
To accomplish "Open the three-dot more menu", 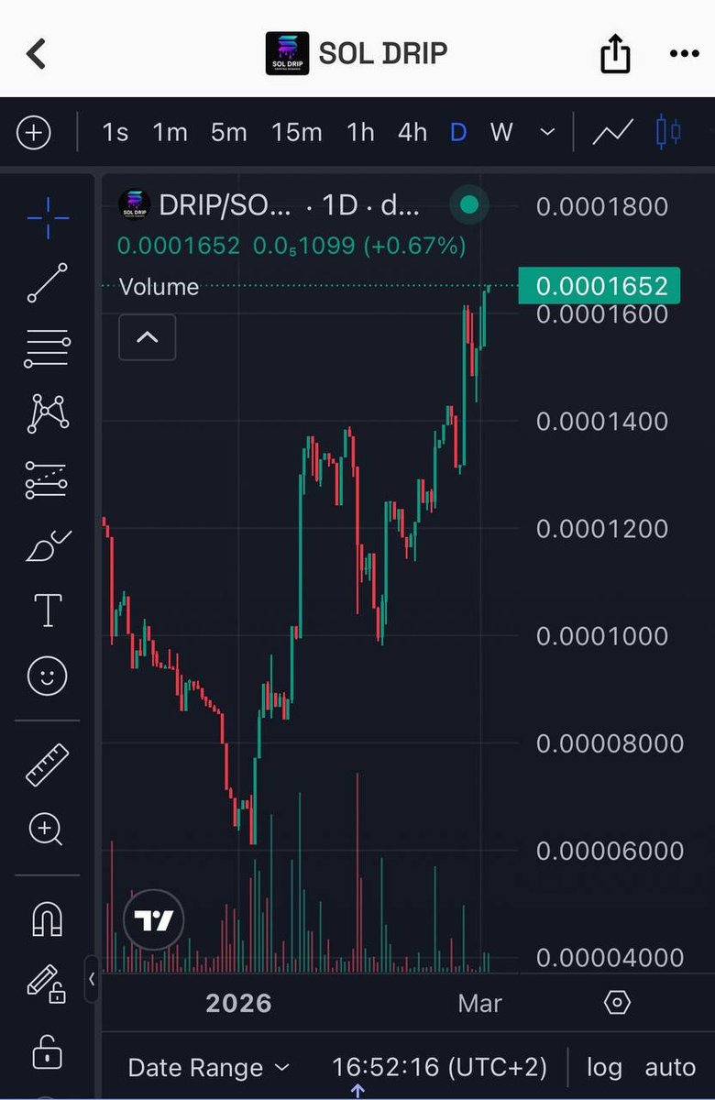I will 684,54.
